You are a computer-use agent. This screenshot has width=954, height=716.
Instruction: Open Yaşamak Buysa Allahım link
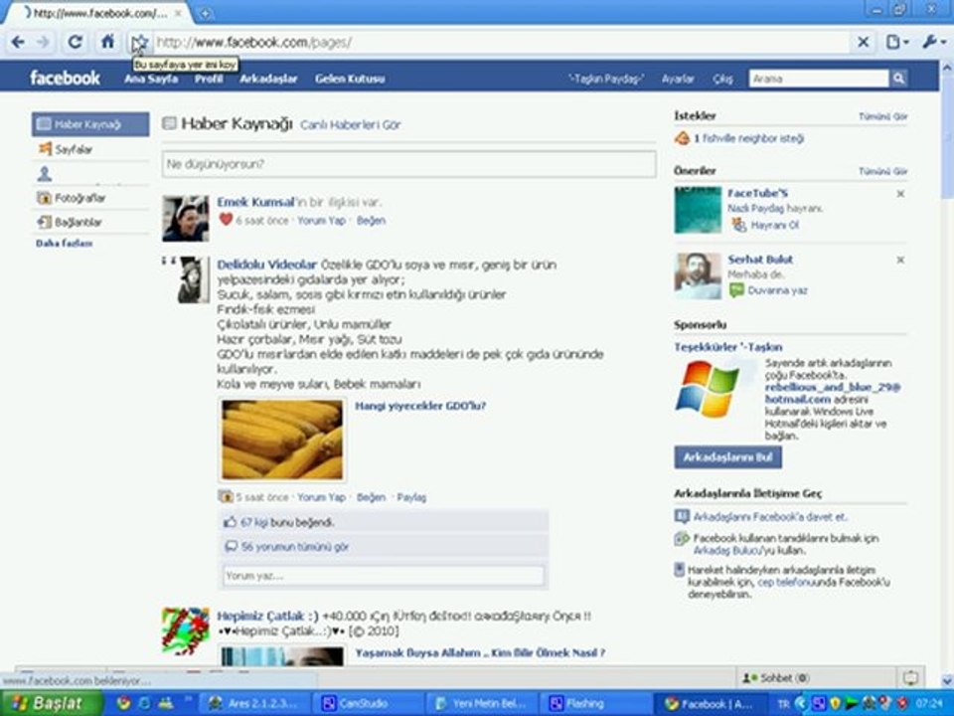[479, 652]
